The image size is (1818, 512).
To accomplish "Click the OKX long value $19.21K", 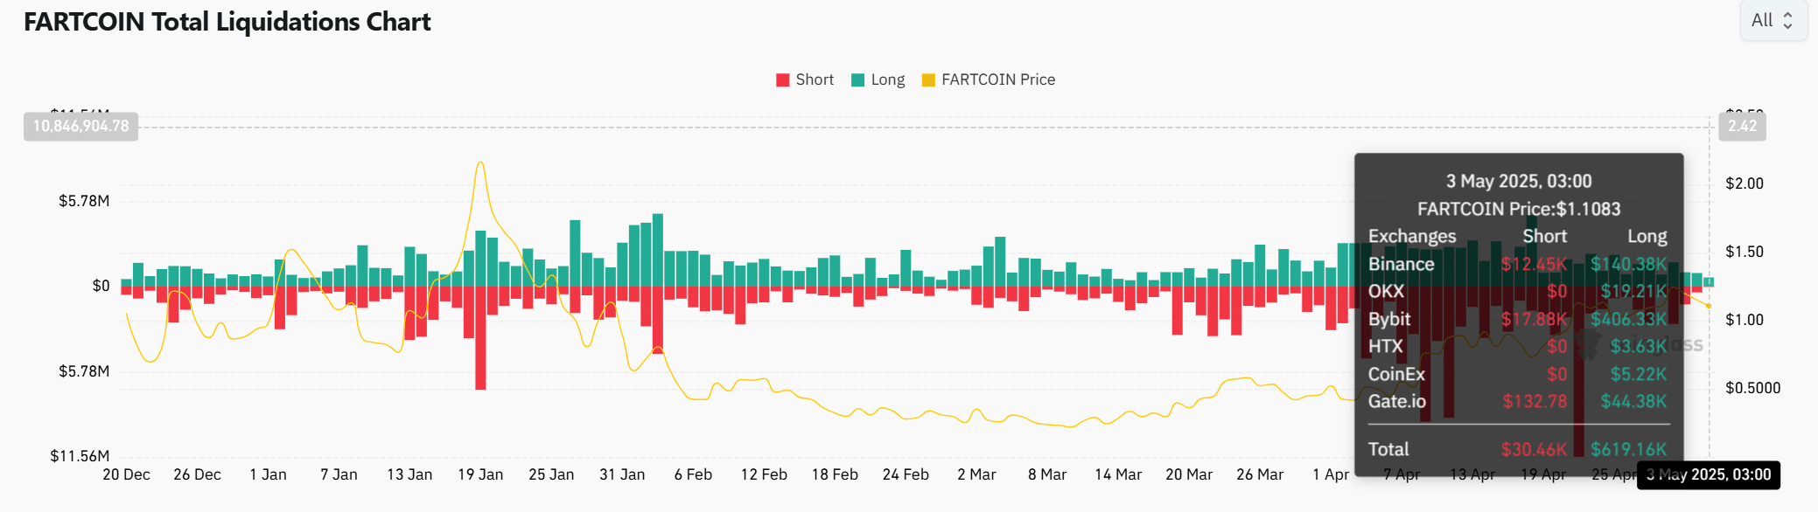I will tap(1634, 291).
